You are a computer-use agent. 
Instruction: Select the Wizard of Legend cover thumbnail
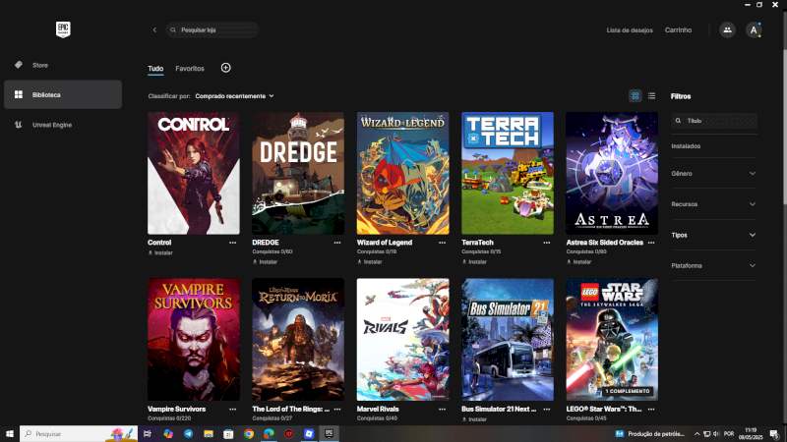402,173
